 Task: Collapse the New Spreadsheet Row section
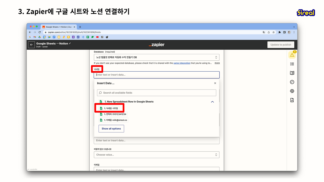coord(212,102)
